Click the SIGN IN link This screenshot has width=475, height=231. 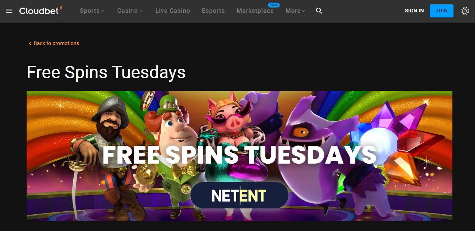pyautogui.click(x=414, y=11)
